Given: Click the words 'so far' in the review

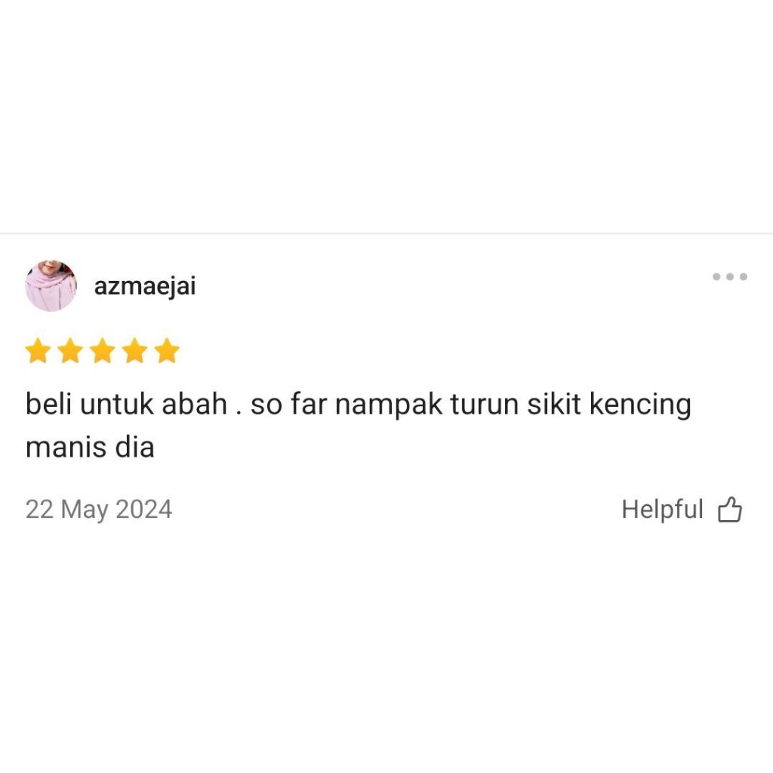Looking at the screenshot, I should 288,405.
